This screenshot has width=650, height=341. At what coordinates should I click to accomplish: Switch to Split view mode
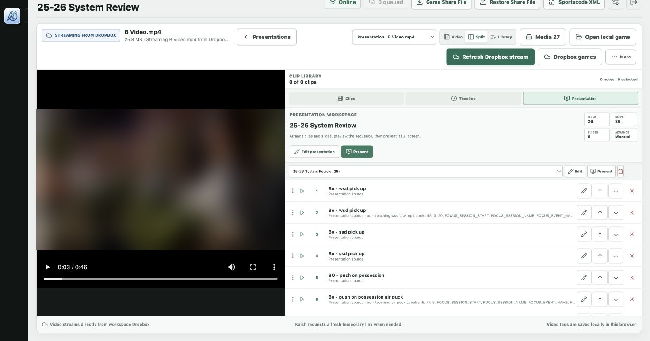coord(476,37)
